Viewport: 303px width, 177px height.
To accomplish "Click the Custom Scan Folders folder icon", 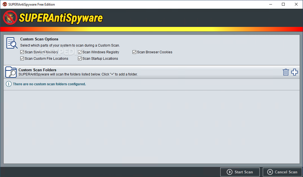I will click(x=11, y=72).
